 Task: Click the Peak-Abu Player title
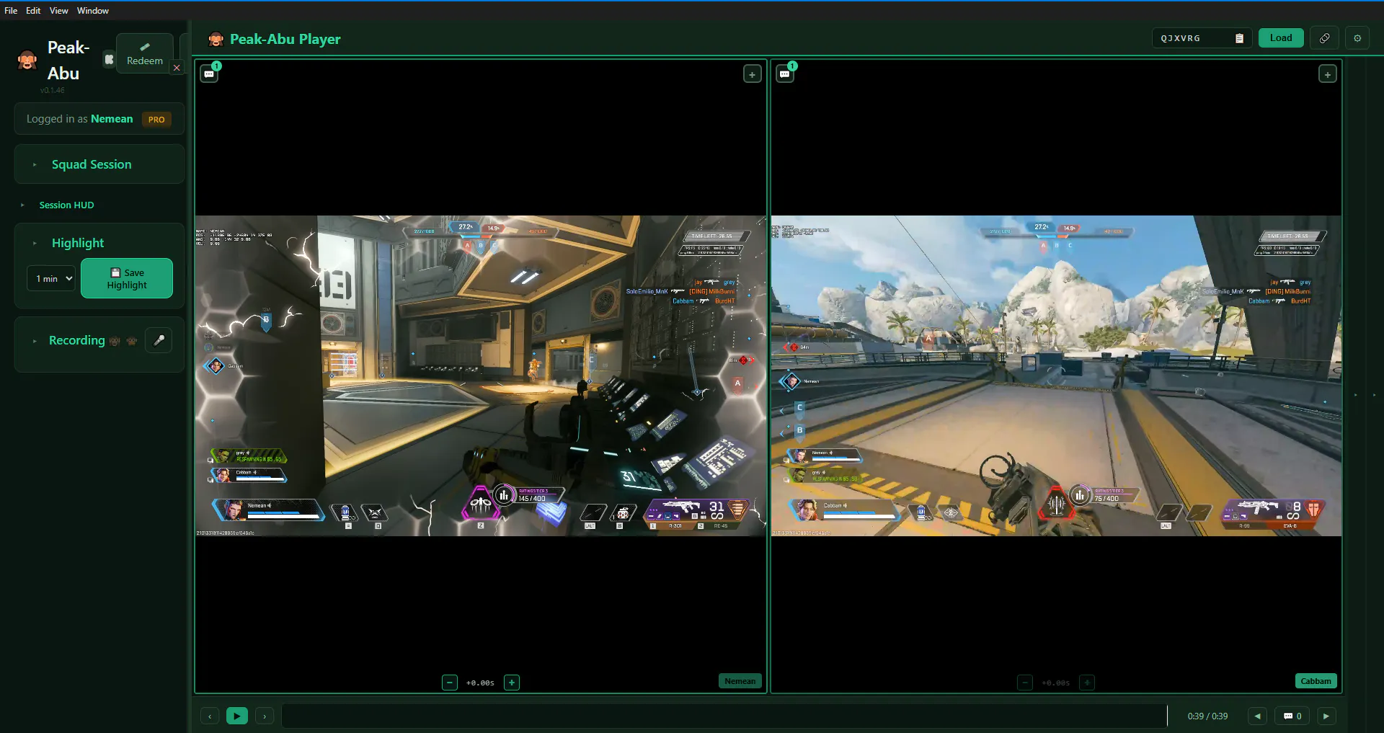(x=285, y=40)
